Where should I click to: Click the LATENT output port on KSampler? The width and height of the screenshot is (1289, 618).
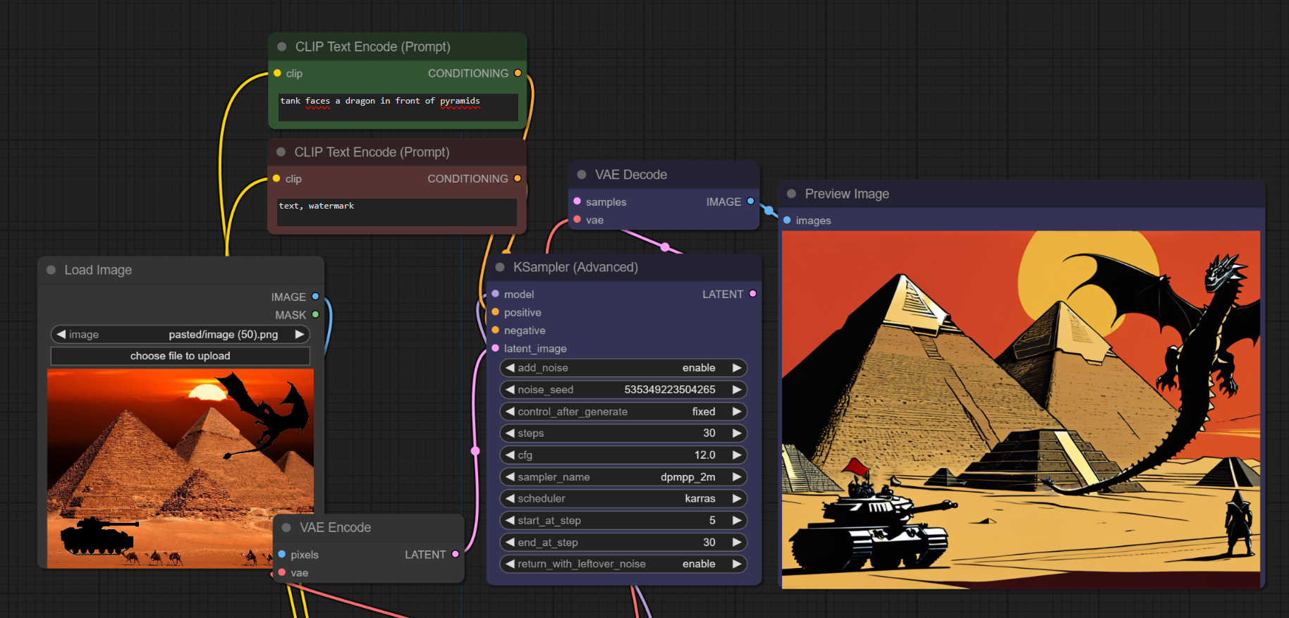pyautogui.click(x=752, y=294)
